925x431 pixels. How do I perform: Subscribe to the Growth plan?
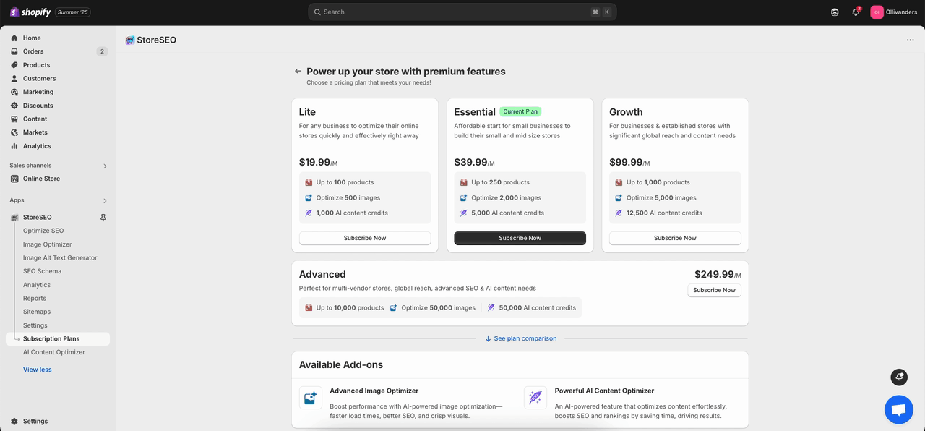(675, 238)
